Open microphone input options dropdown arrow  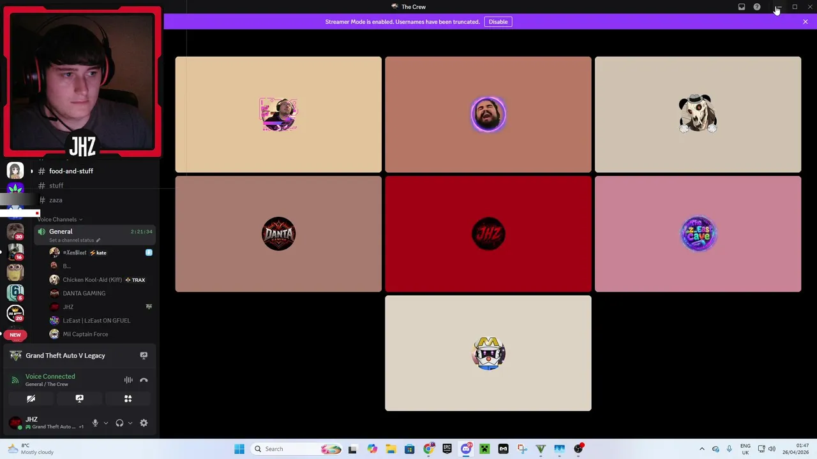[x=106, y=423]
